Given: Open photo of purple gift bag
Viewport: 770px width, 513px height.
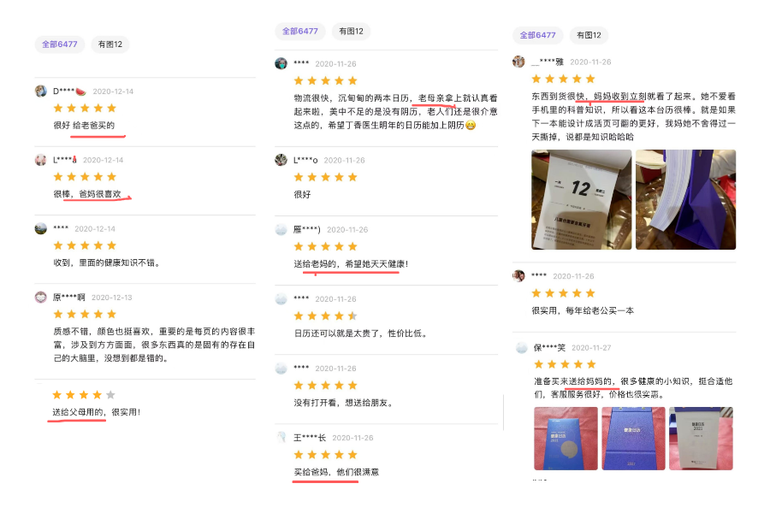Looking at the screenshot, I should click(685, 199).
